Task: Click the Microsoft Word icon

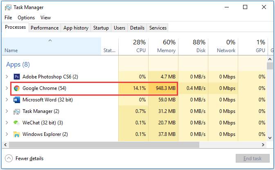Action: pyautogui.click(x=17, y=100)
